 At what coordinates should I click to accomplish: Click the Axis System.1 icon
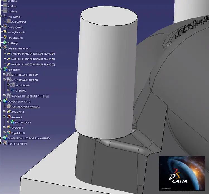(x=9, y=21)
